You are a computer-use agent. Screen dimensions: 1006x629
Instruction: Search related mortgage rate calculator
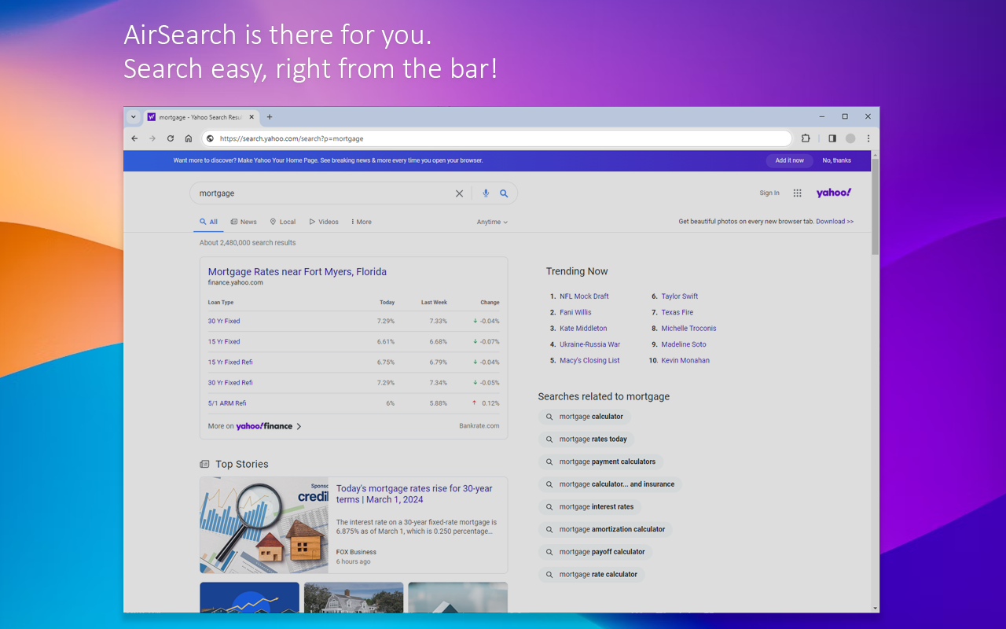(592, 575)
